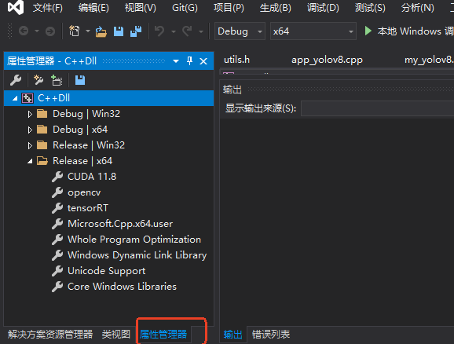Open the 测试(S) menu
The height and width of the screenshot is (344, 454).
(x=370, y=8)
